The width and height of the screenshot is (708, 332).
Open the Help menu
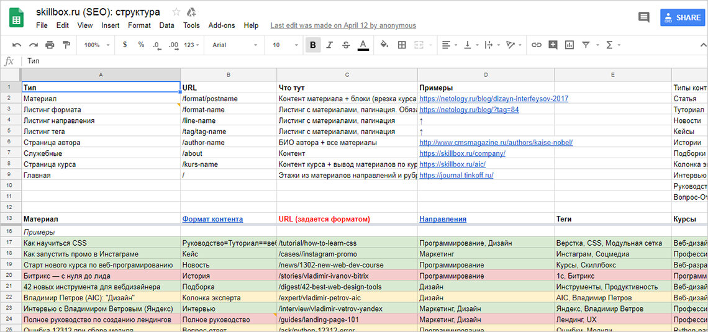click(251, 25)
